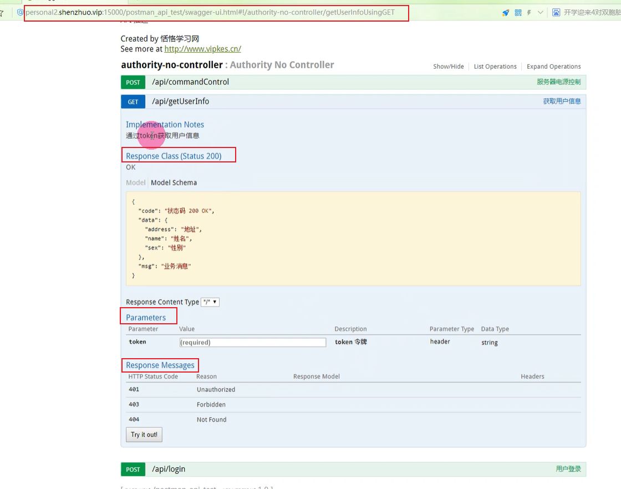621x489 pixels.
Task: Click the lightning bolt icon in address bar
Action: click(x=529, y=13)
